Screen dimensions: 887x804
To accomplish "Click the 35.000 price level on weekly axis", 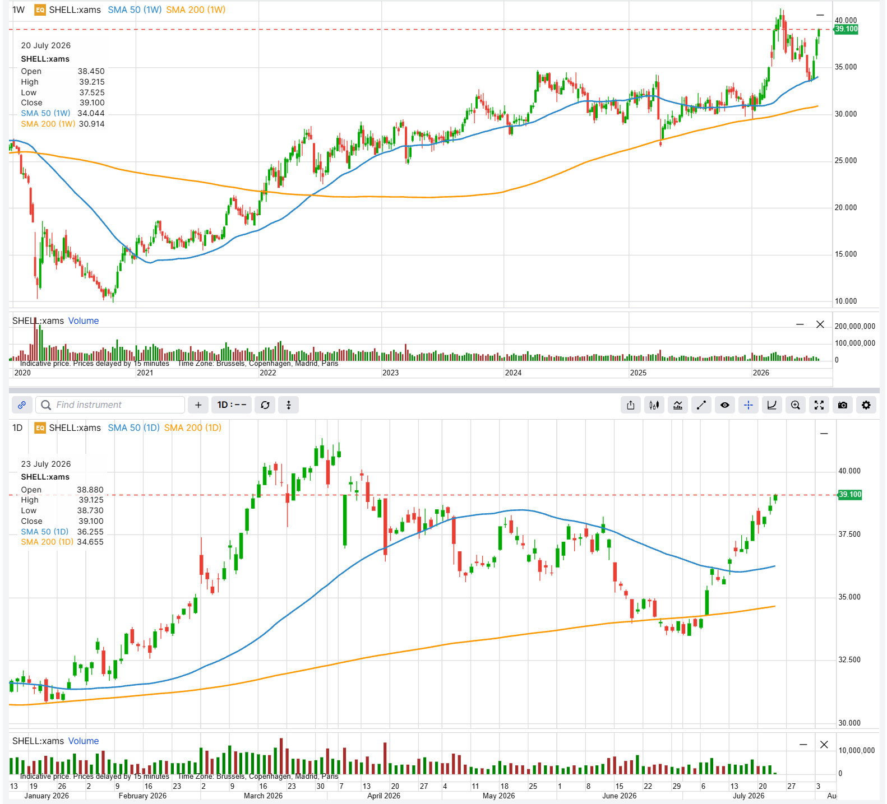I will tap(846, 67).
